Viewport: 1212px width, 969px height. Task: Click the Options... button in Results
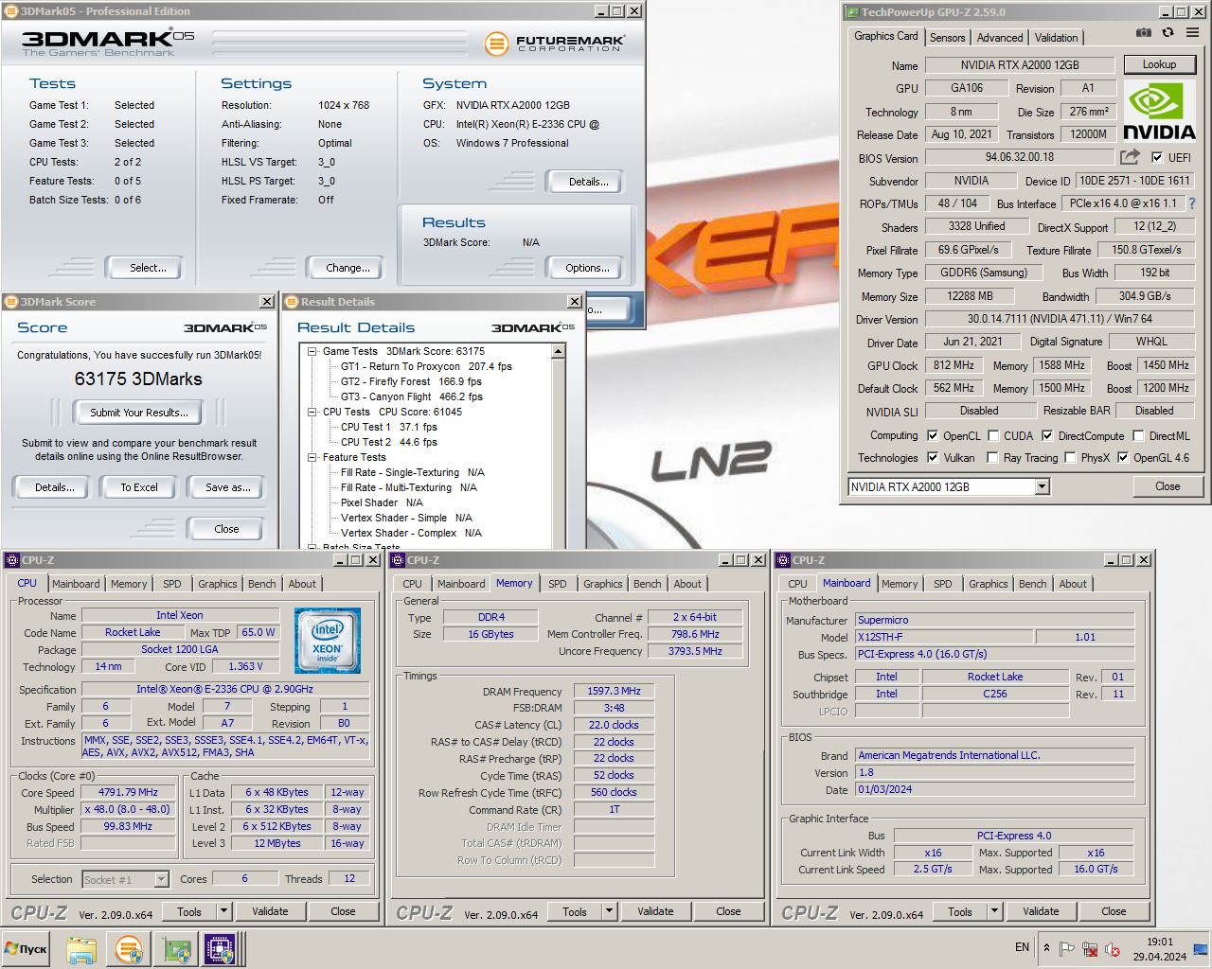(x=587, y=268)
